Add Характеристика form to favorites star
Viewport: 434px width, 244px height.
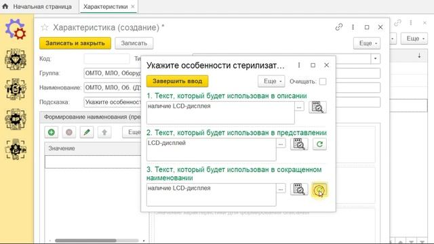pos(45,27)
